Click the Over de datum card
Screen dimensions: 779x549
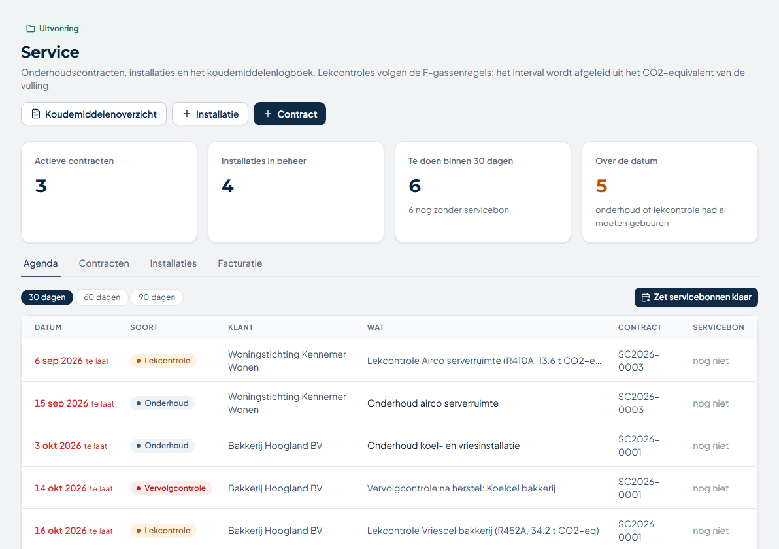(670, 192)
